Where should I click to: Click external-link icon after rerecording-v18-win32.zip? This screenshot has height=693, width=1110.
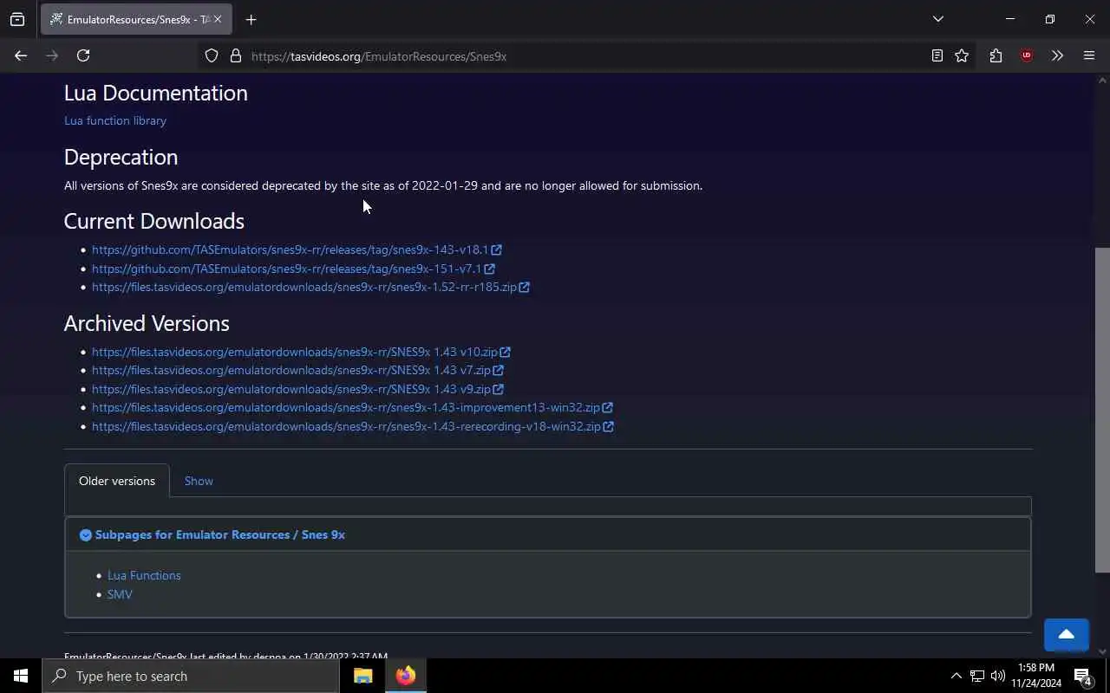pyautogui.click(x=608, y=427)
